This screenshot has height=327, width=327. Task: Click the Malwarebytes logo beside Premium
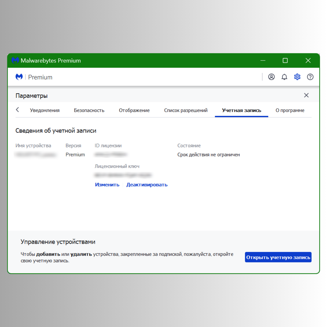pyautogui.click(x=19, y=77)
